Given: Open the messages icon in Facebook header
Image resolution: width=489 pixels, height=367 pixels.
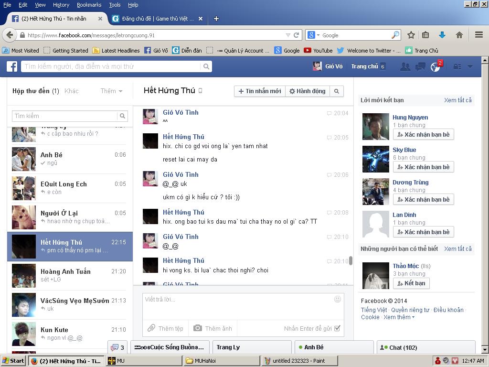Looking at the screenshot, I should (420, 66).
